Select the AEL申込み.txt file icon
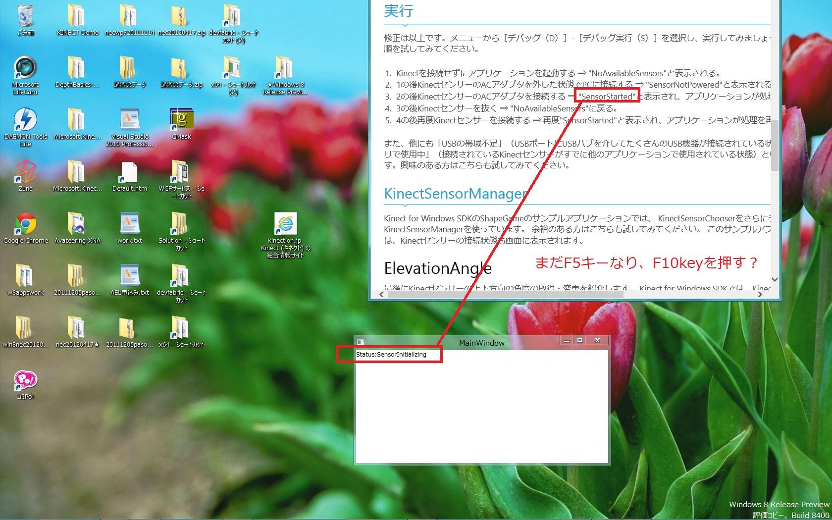Image resolution: width=832 pixels, height=520 pixels. 129,280
